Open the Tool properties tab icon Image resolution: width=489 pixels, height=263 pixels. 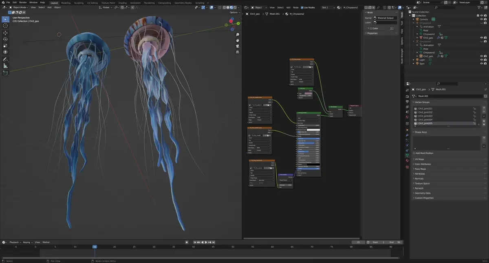click(x=407, y=90)
